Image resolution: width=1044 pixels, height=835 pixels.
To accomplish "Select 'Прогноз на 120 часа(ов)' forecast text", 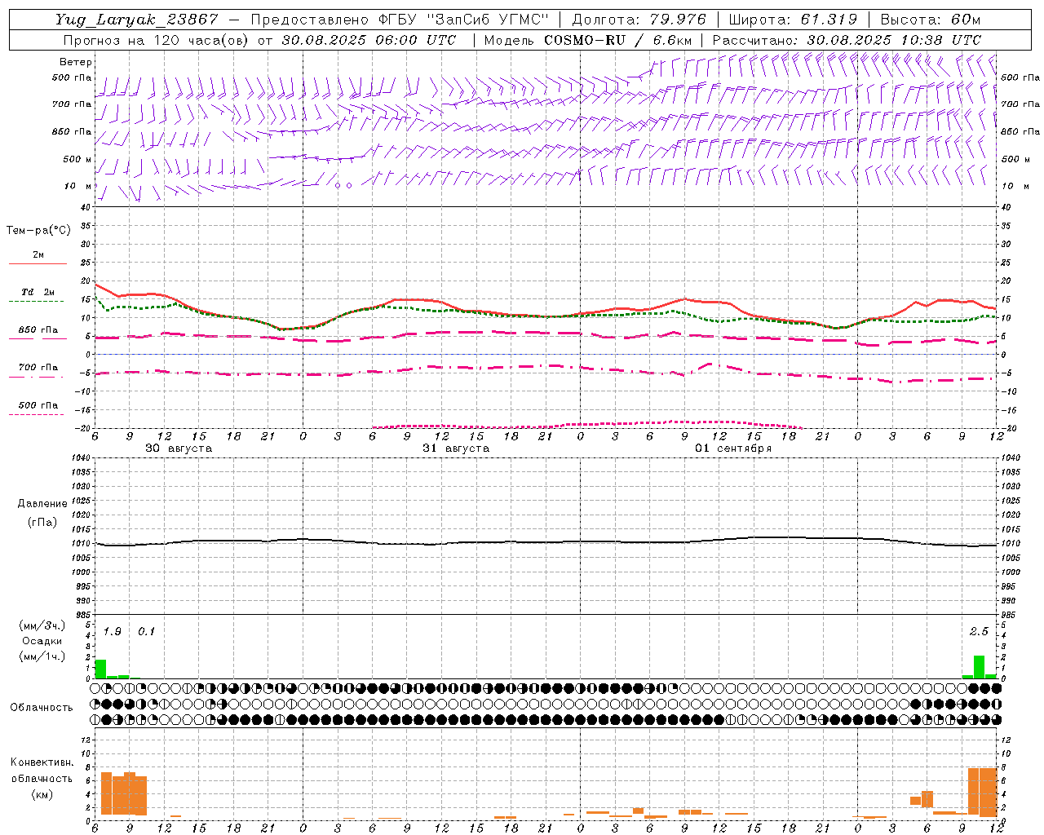I will [157, 40].
